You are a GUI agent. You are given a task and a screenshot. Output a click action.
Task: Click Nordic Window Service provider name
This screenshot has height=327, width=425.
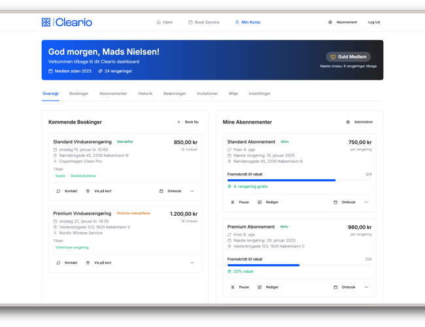tap(81, 233)
